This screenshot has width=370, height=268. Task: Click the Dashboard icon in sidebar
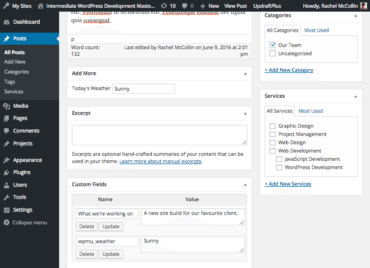pos(6,22)
